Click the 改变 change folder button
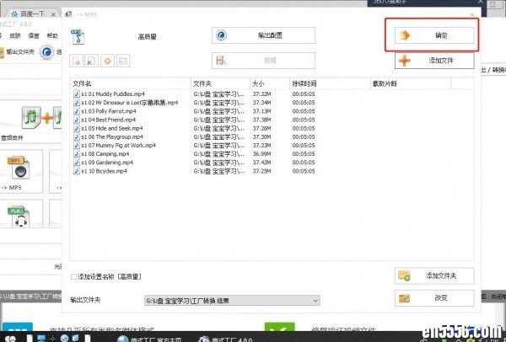This screenshot has width=506, height=342. click(433, 298)
